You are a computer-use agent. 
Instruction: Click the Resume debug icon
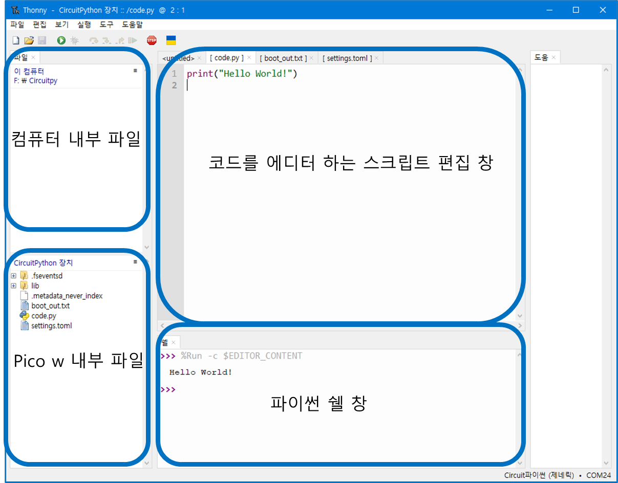coord(133,40)
